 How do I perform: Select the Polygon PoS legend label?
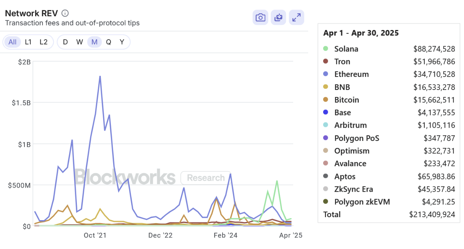(x=357, y=138)
